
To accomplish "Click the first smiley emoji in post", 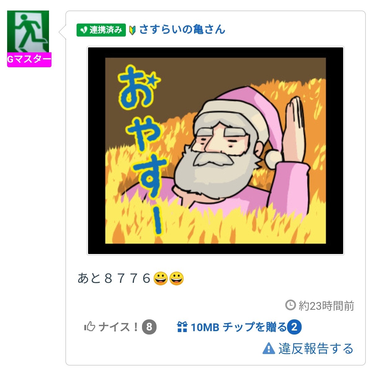I will tap(160, 278).
